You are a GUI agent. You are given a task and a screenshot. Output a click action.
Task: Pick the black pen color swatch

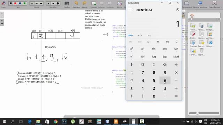[11, 3]
